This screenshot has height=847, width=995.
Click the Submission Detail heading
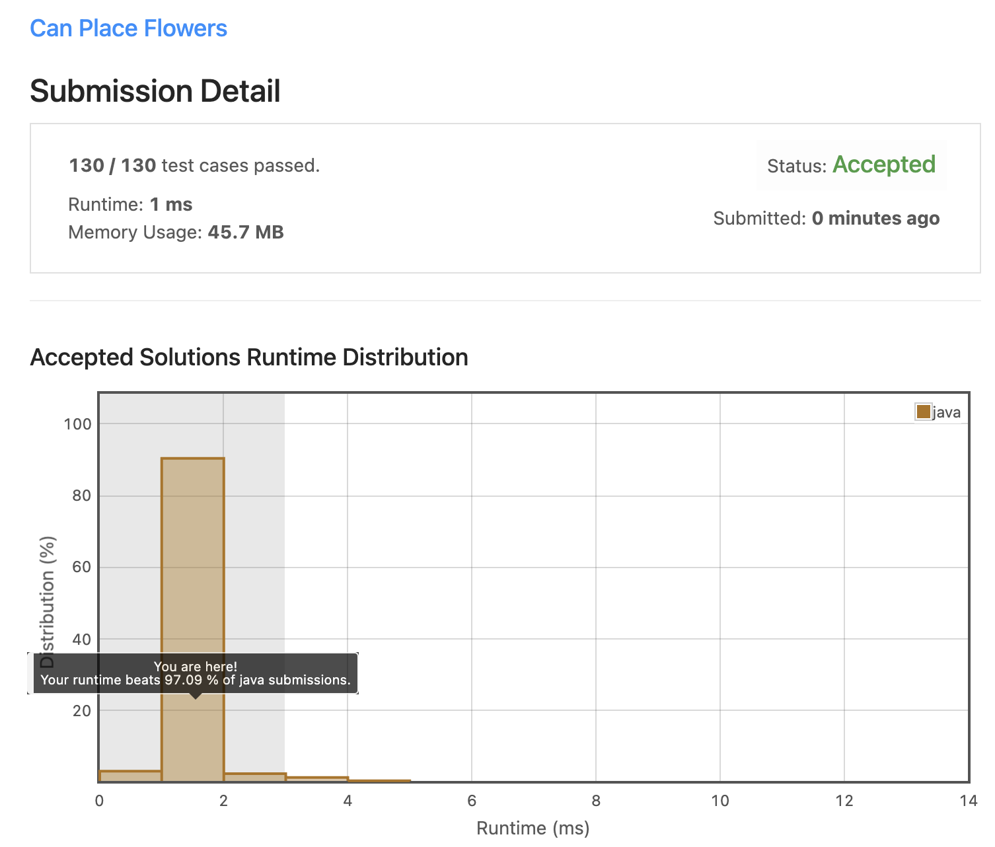click(155, 91)
